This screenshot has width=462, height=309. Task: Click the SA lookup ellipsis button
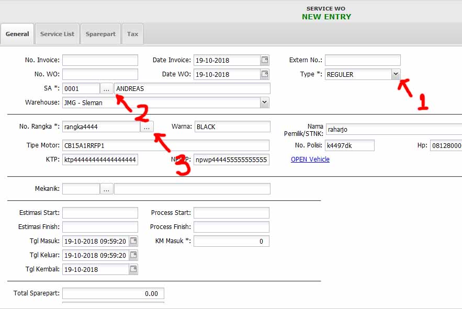pyautogui.click(x=107, y=88)
